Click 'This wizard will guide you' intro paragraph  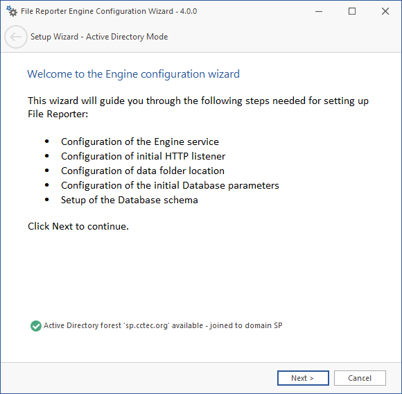[198, 108]
